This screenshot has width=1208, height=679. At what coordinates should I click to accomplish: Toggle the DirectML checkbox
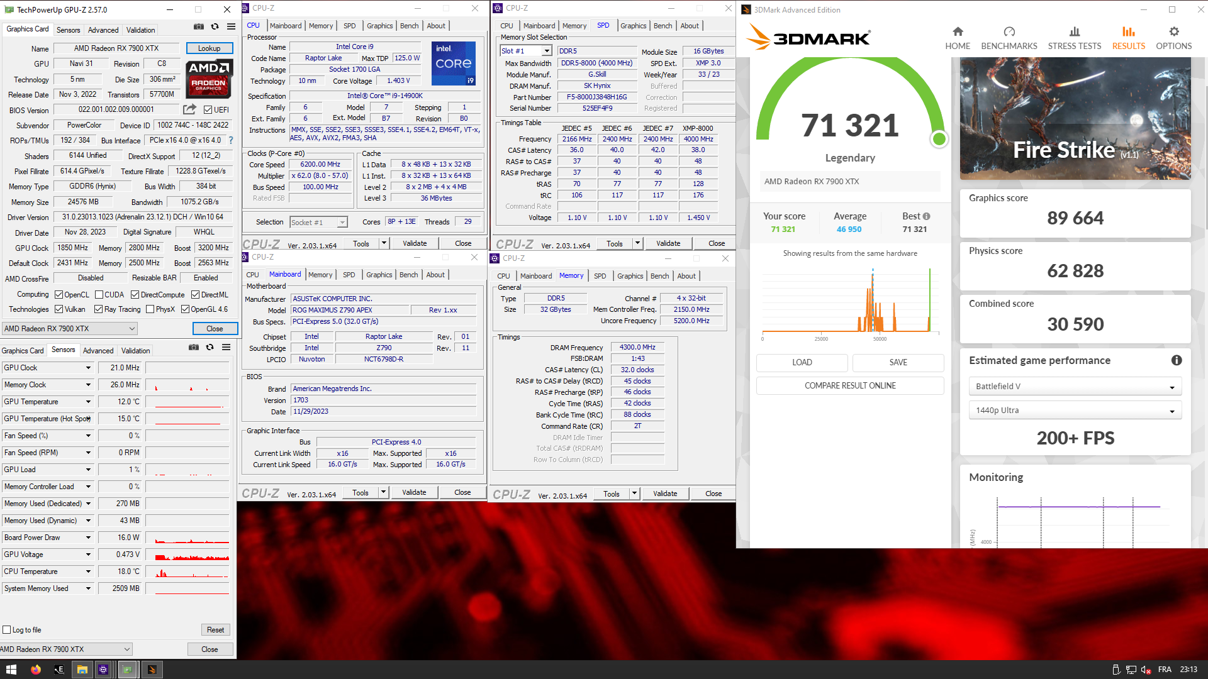click(x=196, y=294)
